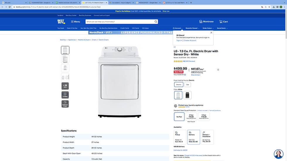Click the Terms & Conditions link
Image resolution: width=287 pixels, height=161 pixels.
click(x=215, y=110)
